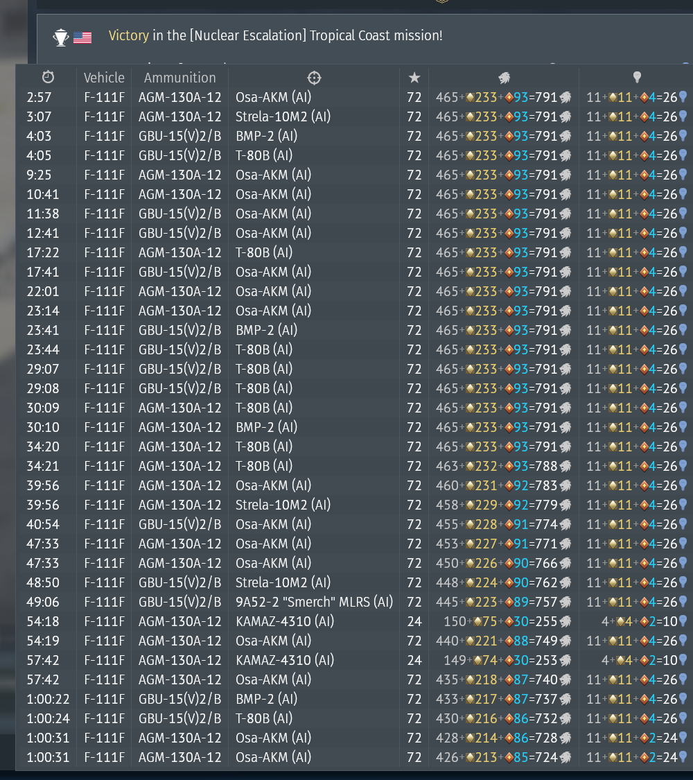Click the GBU-15(V)2/B ammunition at 48:50

(x=179, y=582)
